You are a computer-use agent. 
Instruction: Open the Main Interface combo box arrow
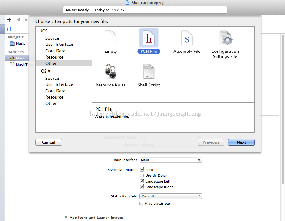[199, 160]
